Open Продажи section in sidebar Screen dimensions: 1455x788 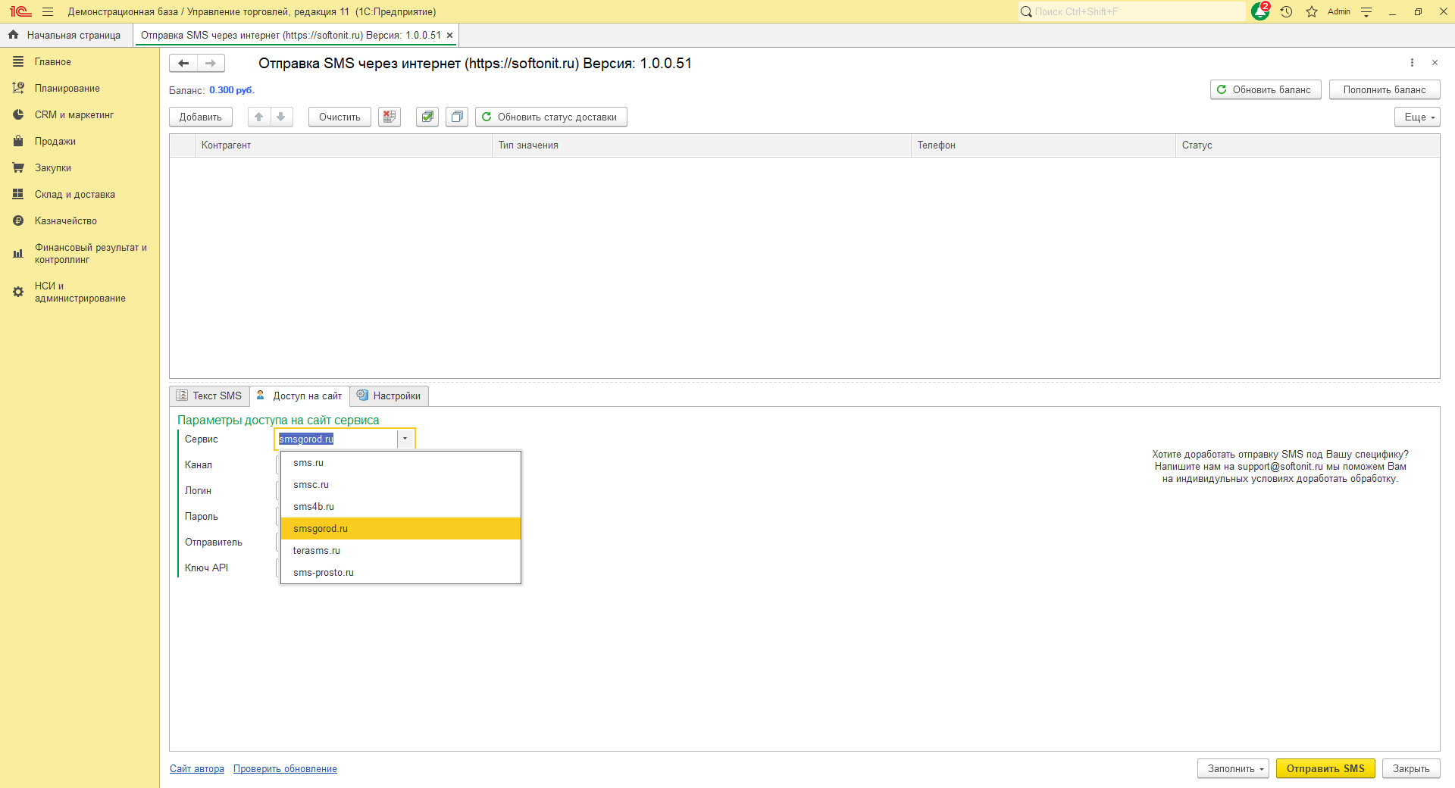[x=55, y=142]
